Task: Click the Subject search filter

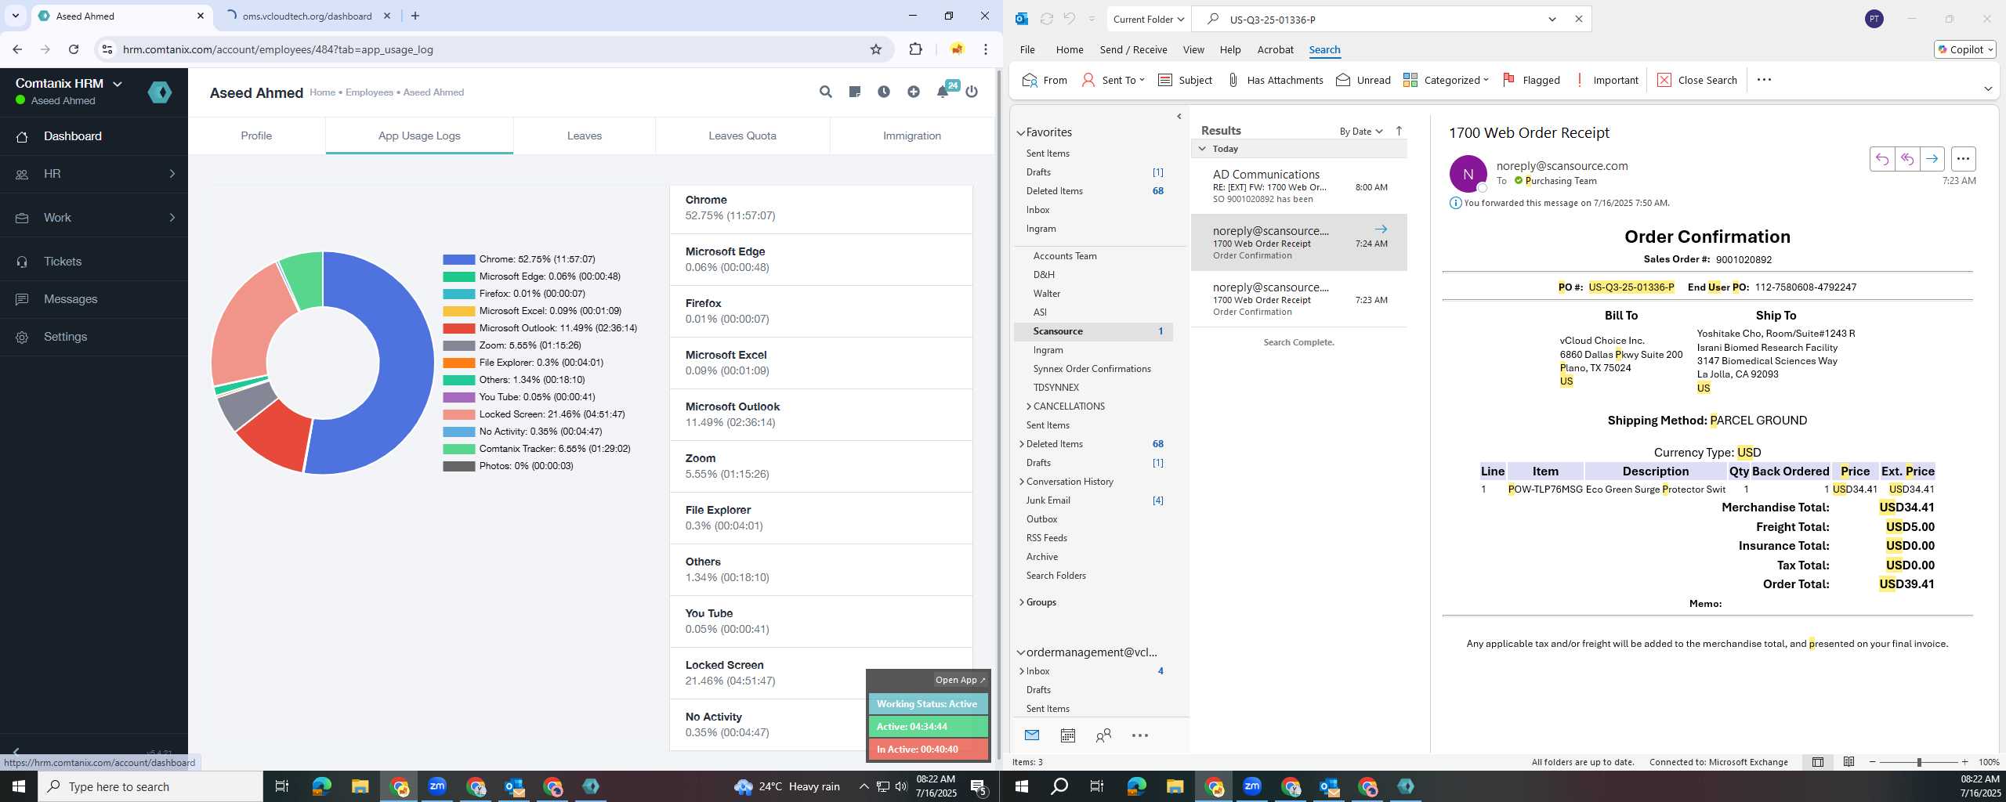Action: [x=1185, y=80]
